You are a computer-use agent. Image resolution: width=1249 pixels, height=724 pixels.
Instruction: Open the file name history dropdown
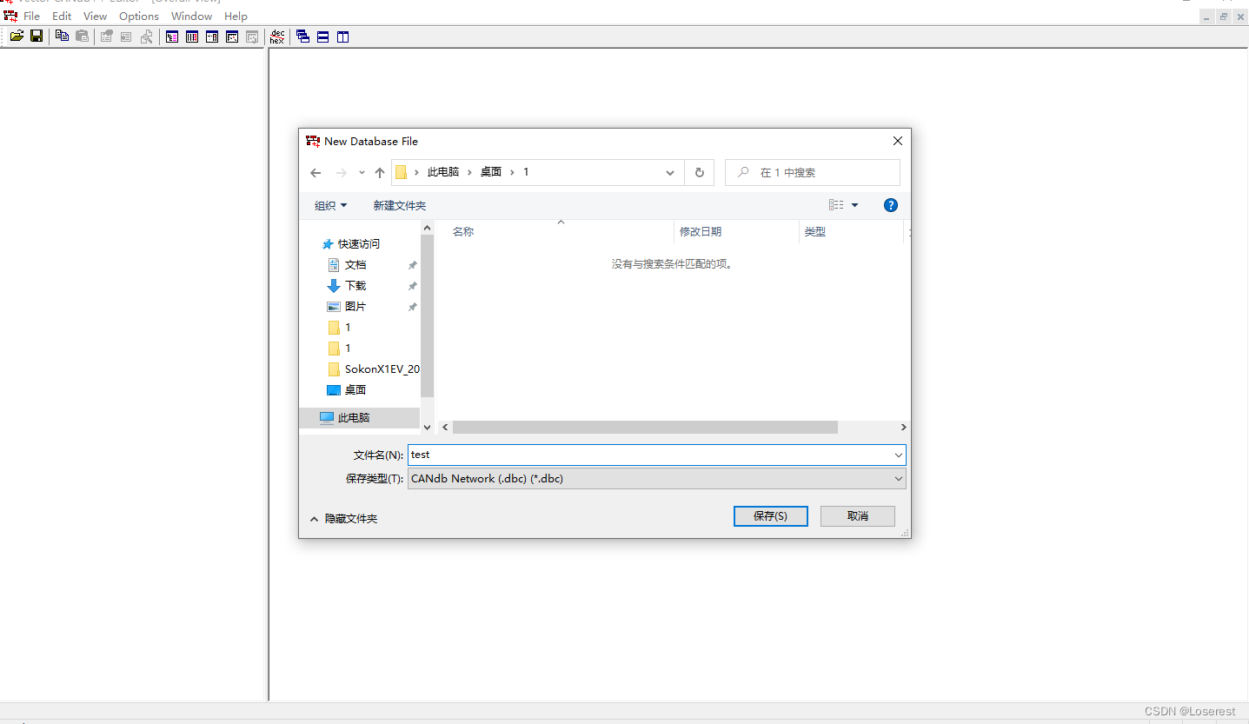[898, 455]
